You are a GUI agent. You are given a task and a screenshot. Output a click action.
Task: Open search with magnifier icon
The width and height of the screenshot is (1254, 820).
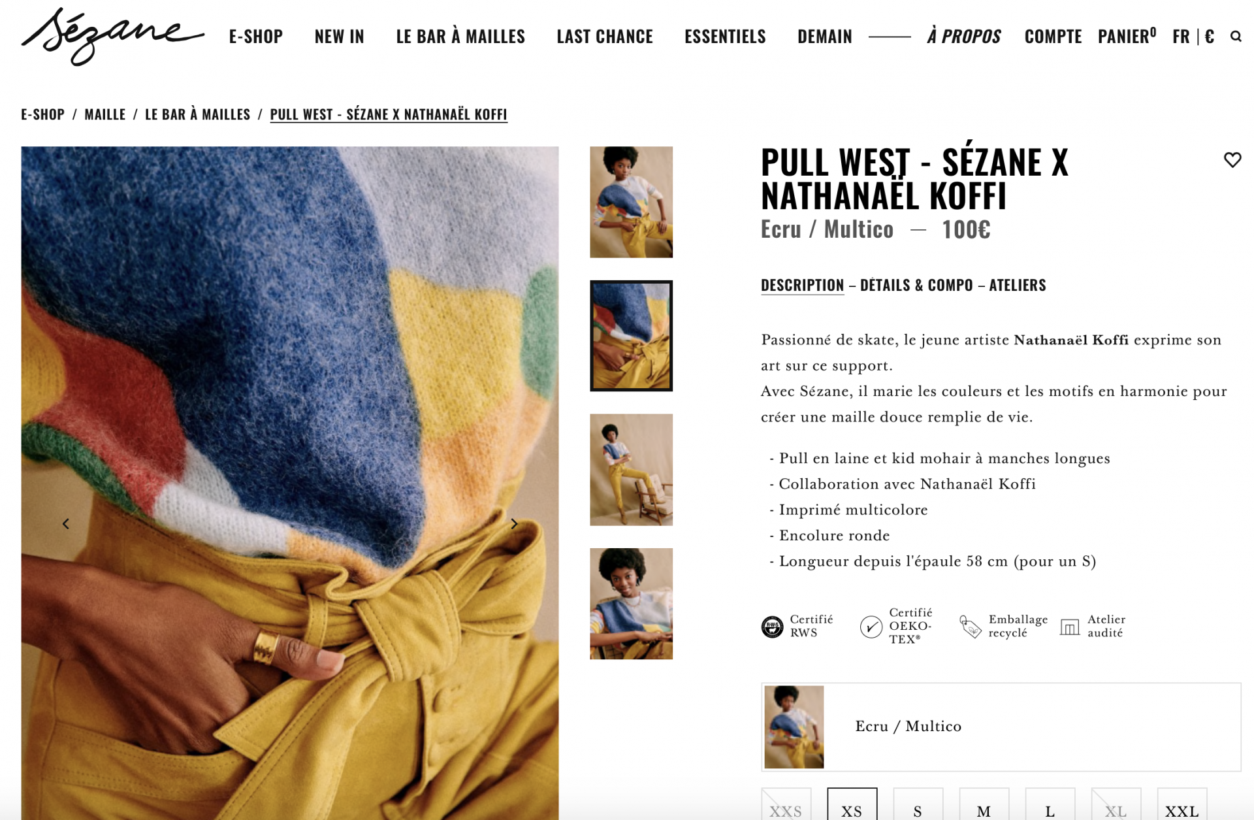[1236, 37]
